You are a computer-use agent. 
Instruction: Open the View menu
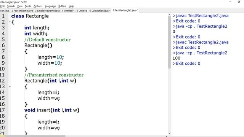pos(20,6)
